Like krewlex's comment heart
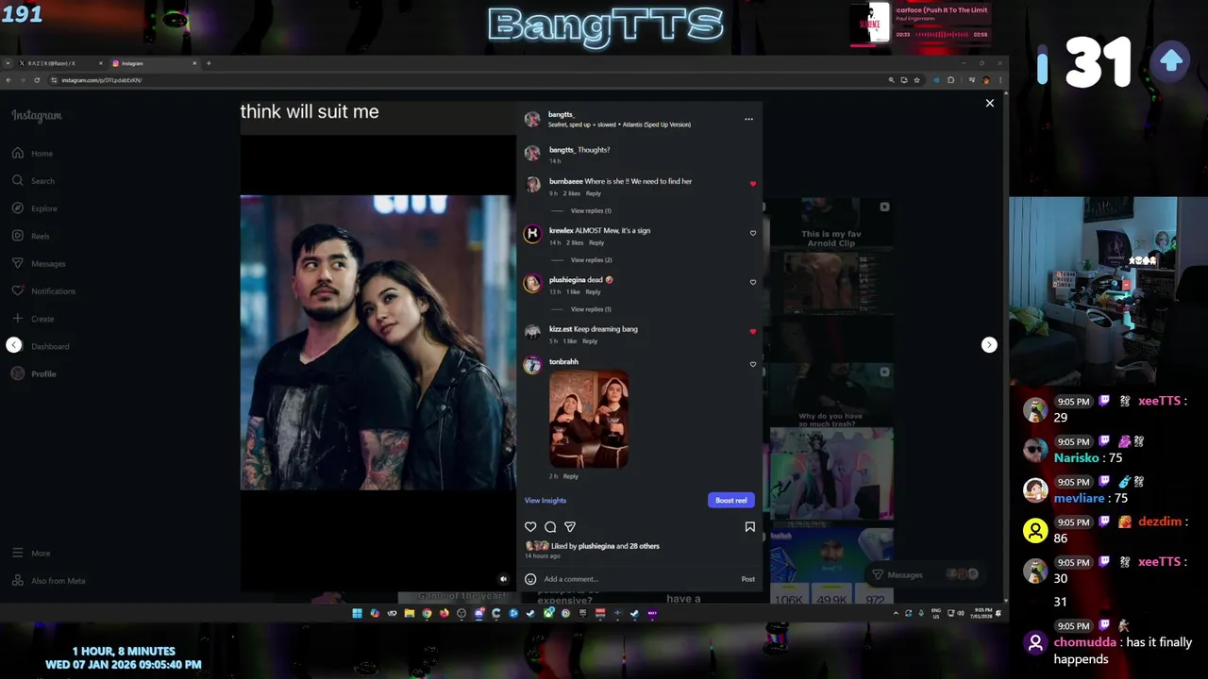This screenshot has height=679, width=1208. [x=753, y=233]
